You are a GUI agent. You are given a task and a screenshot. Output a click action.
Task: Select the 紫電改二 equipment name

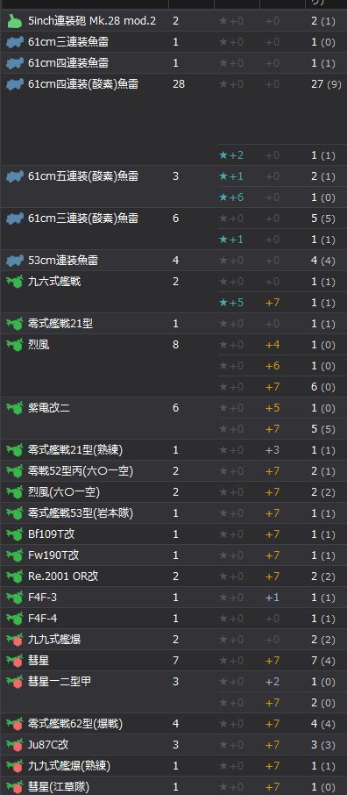[49, 408]
